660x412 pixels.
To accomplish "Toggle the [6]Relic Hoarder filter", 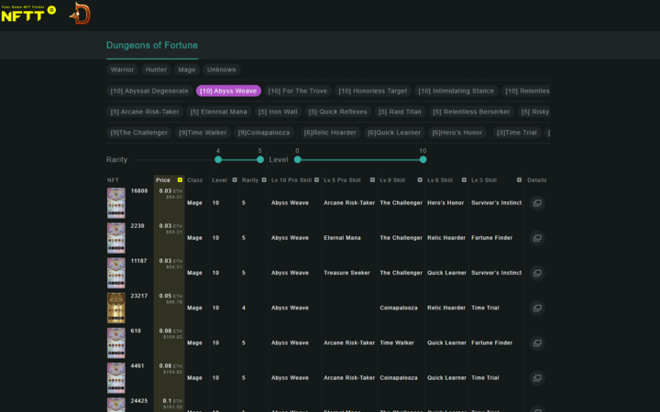I will coord(330,133).
